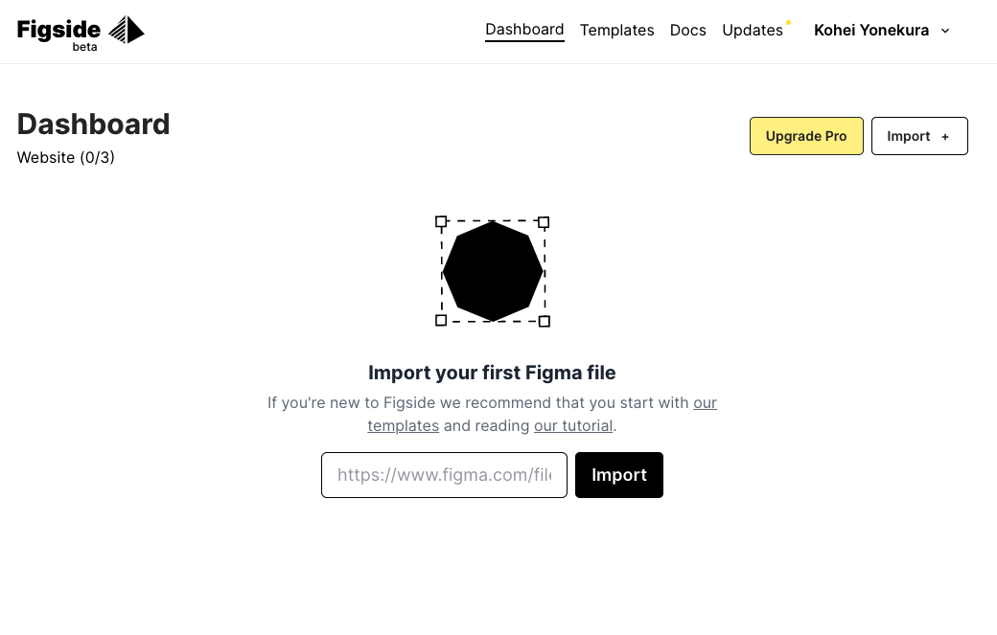
Task: Click the yellow Upgrade Pro button
Action: tap(806, 136)
